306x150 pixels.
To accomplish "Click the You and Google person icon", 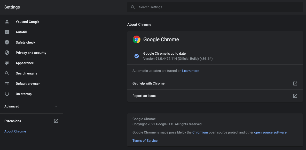I will (x=7, y=22).
